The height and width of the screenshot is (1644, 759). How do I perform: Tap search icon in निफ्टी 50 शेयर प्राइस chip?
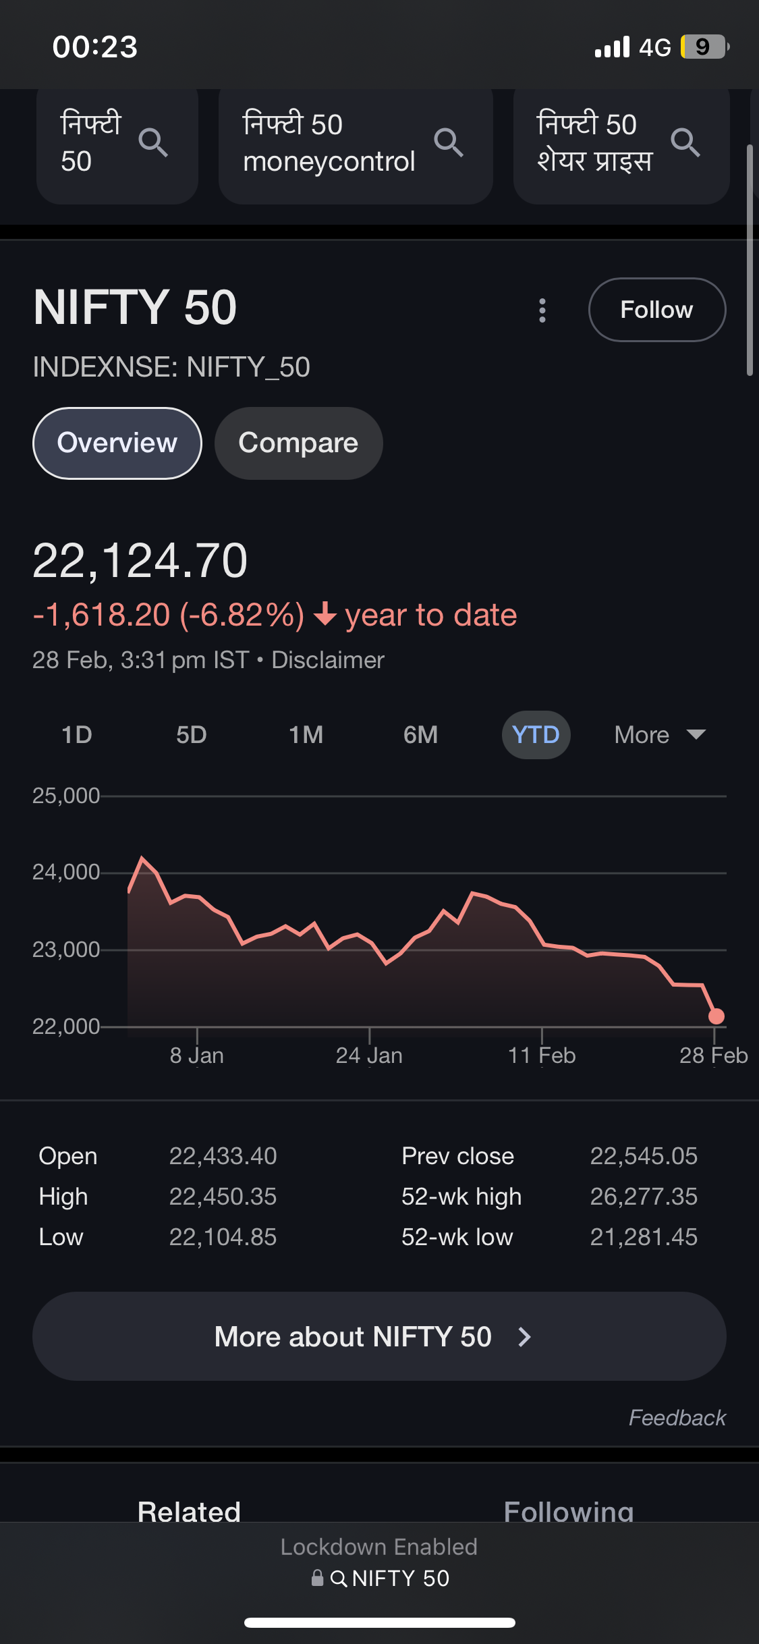point(685,142)
